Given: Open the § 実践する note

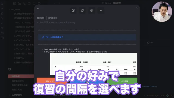Looking at the screenshot, I should tap(19, 58).
